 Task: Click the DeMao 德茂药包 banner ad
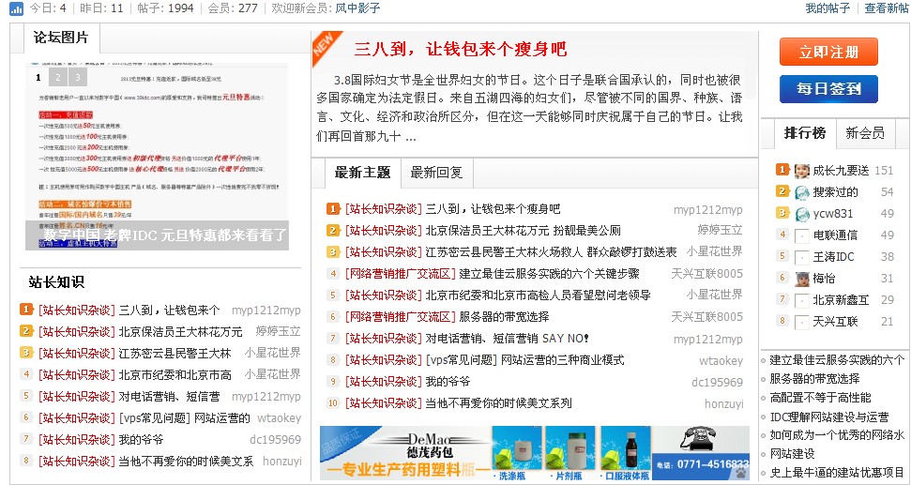pyautogui.click(x=534, y=453)
